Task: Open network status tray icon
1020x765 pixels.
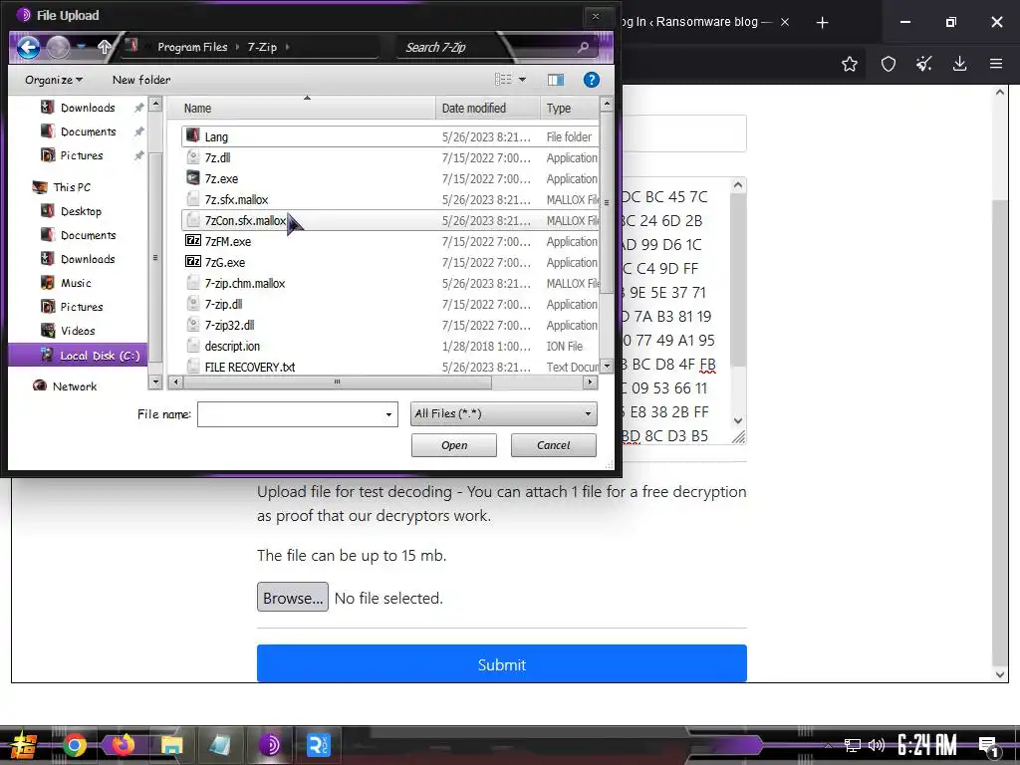Action: tap(853, 745)
